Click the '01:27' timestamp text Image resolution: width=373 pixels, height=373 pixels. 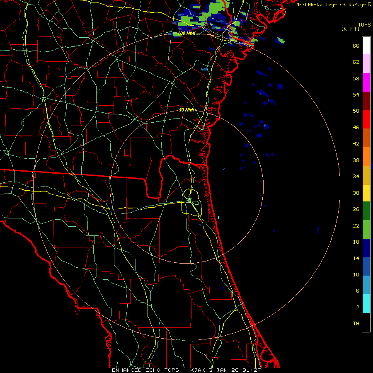tap(252, 370)
